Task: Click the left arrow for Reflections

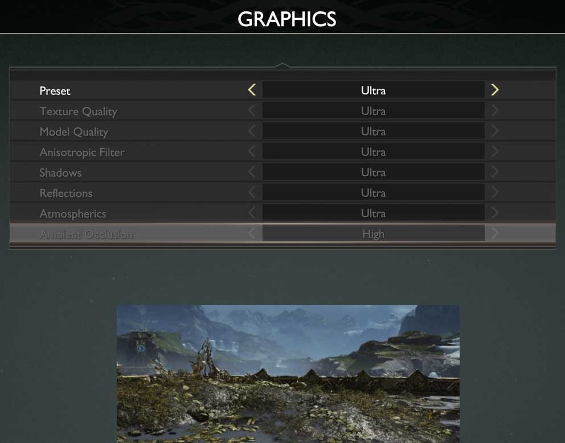Action: tap(252, 193)
